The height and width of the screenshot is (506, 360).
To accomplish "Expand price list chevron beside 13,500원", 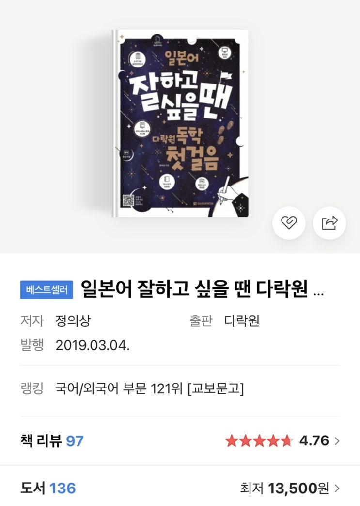I will 337,488.
